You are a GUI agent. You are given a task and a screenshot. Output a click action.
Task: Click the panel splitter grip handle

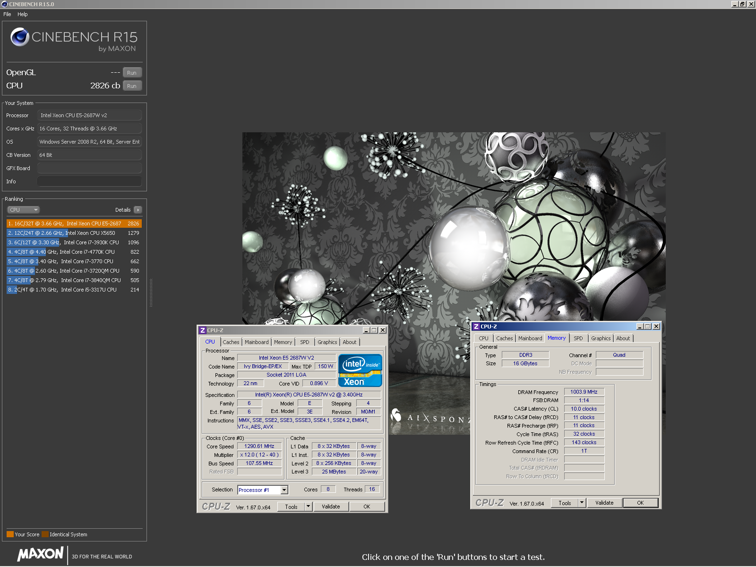click(151, 293)
